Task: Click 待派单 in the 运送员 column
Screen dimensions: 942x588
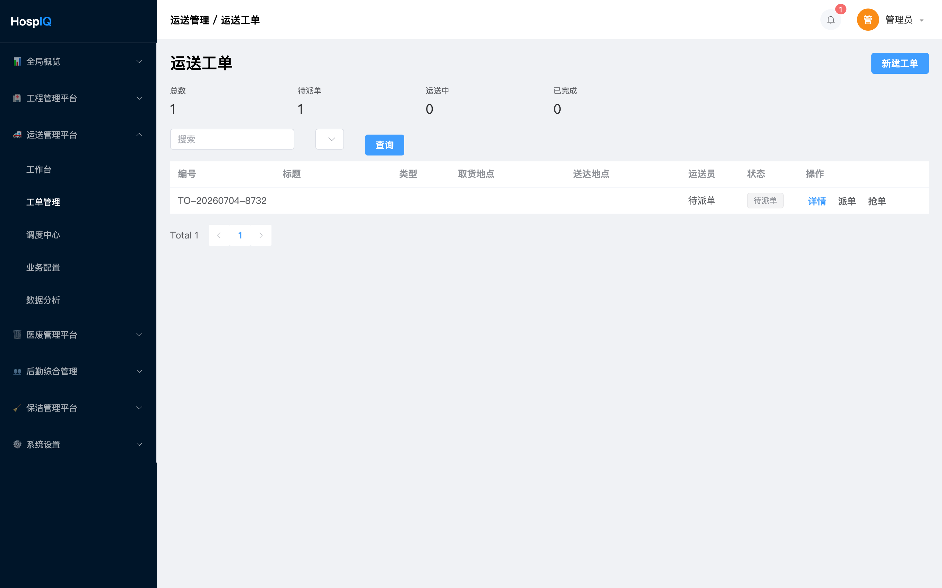Action: point(702,201)
